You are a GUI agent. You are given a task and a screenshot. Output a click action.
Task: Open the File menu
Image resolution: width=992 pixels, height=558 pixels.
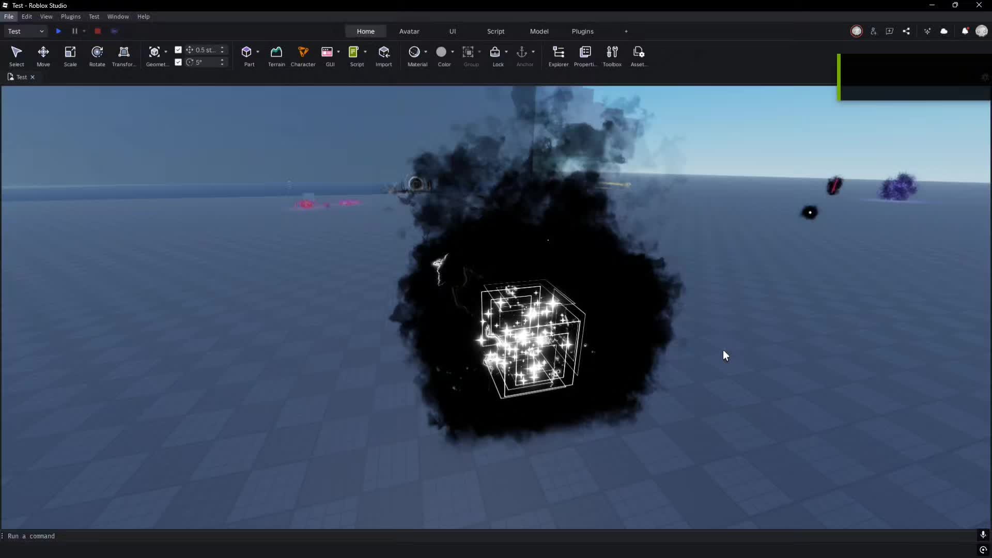(x=9, y=17)
